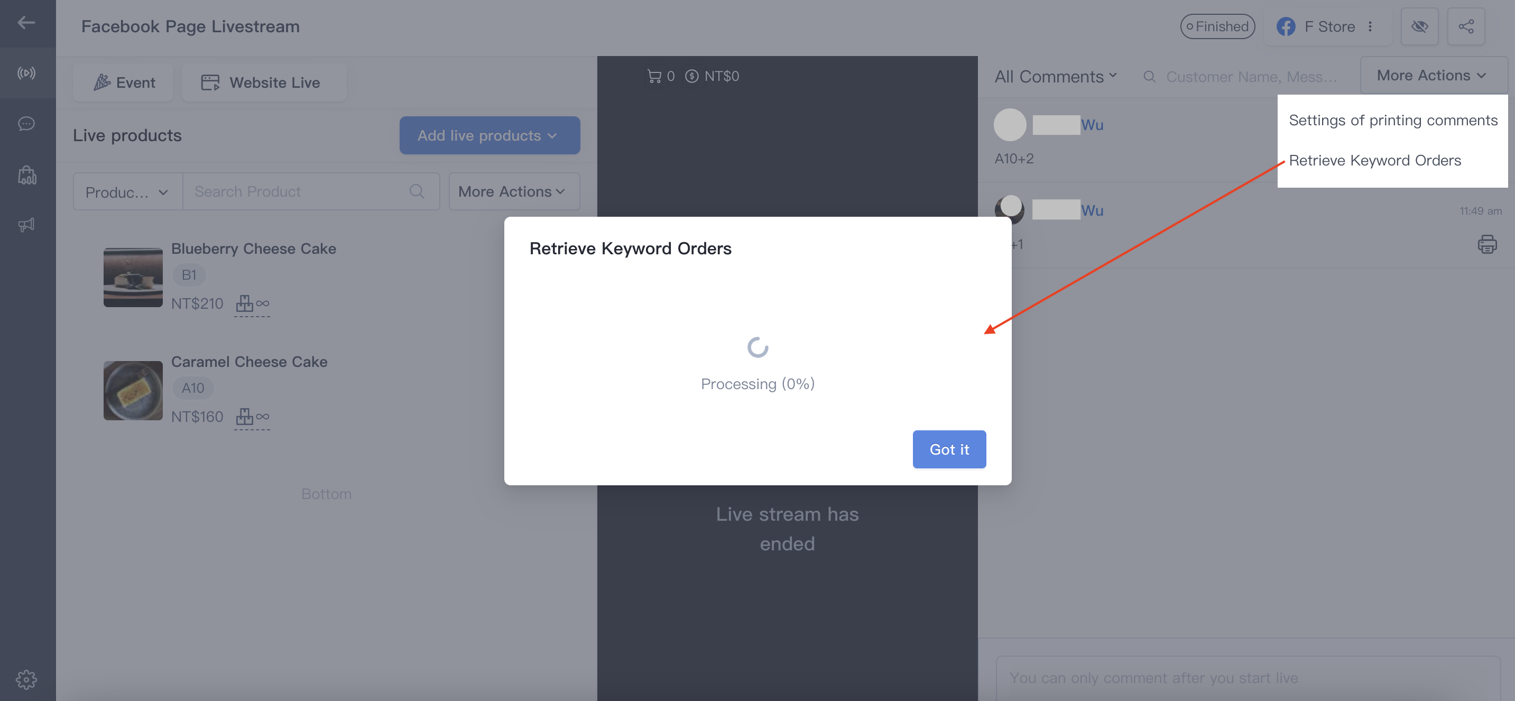Click the printer icon on comment

1487,244
